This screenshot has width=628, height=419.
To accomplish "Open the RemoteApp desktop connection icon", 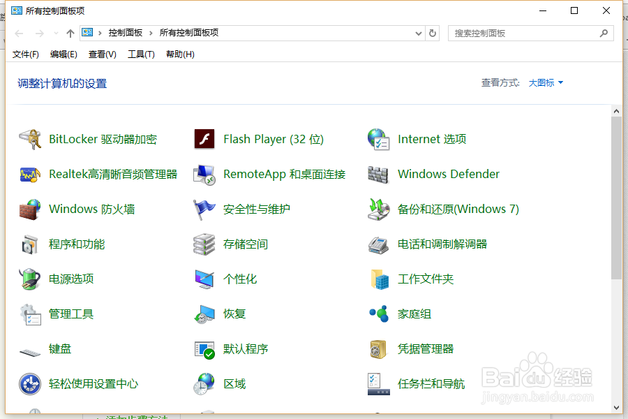I will pos(204,175).
